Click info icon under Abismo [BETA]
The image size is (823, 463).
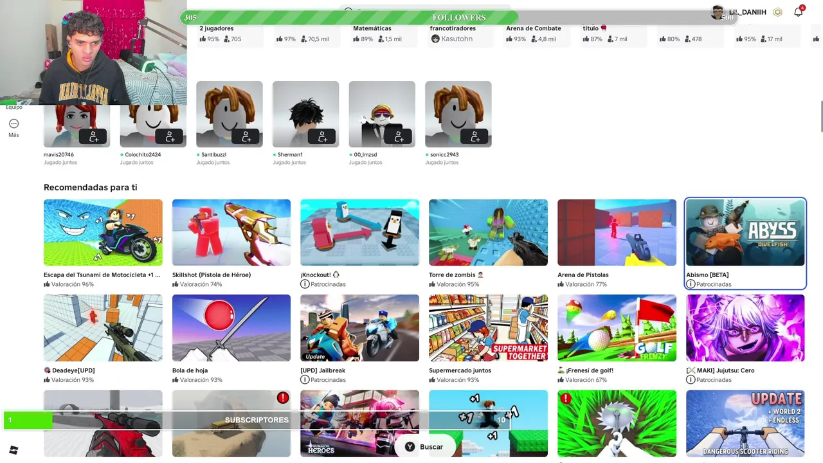coord(691,284)
